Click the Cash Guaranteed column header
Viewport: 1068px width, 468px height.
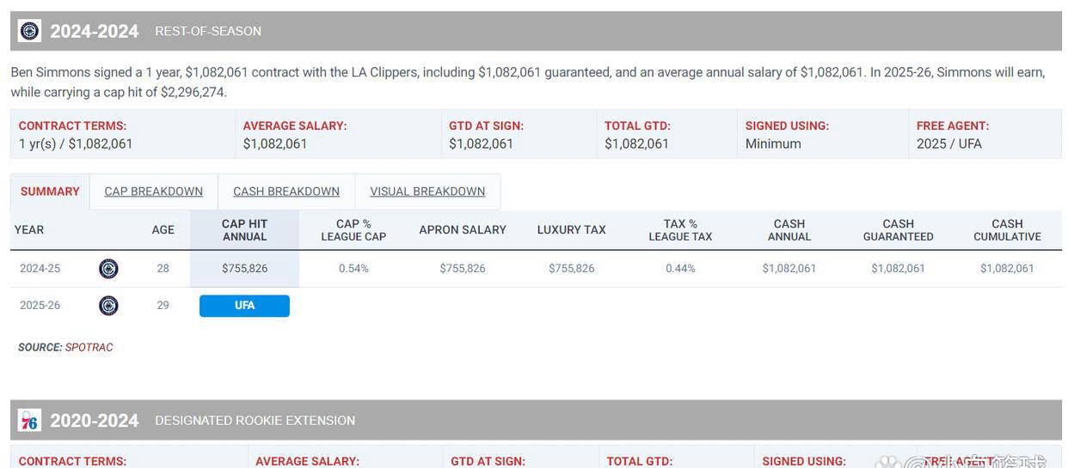tap(898, 230)
